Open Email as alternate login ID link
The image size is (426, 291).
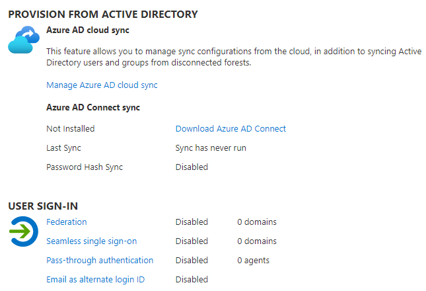(x=95, y=280)
